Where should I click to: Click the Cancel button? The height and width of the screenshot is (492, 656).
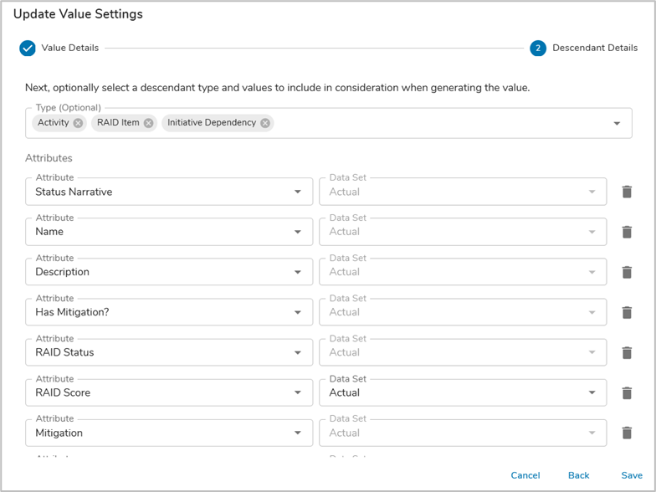tap(525, 475)
